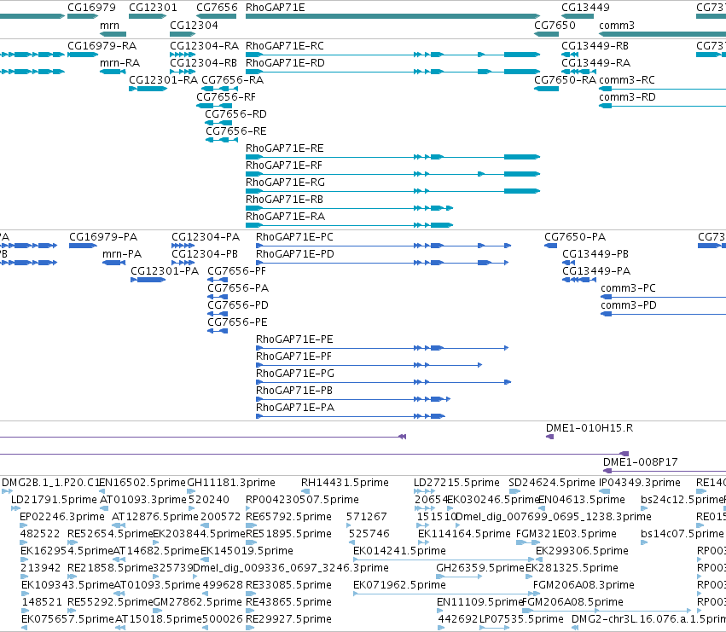Click the mrn gene label
Image resolution: width=726 pixels, height=632 pixels.
[x=109, y=26]
